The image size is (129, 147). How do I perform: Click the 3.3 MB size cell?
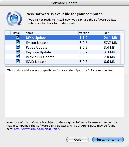109,52
